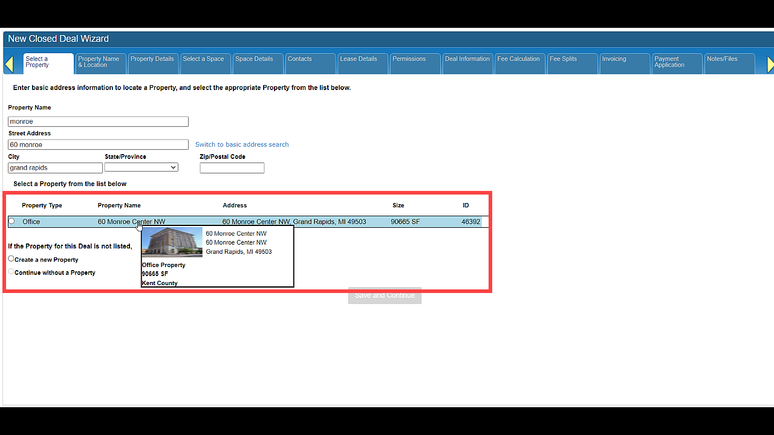Select the 60 Monroe Center NW radio button

(11, 221)
